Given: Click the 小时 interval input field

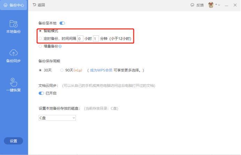Looking at the screenshot, I should pyautogui.click(x=80, y=39).
